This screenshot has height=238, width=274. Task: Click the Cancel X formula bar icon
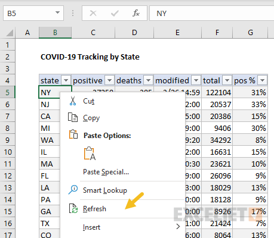pos(93,13)
